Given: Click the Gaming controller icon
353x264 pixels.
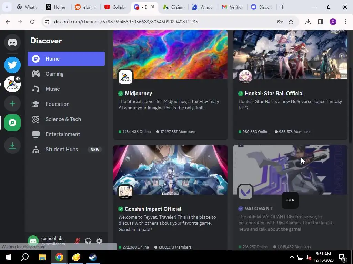Looking at the screenshot, I should 36,74.
